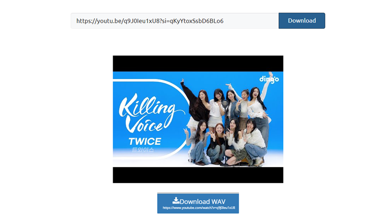The height and width of the screenshot is (222, 382).
Task: Click the top black letterbox bar of thumbnail
Action: [198, 63]
